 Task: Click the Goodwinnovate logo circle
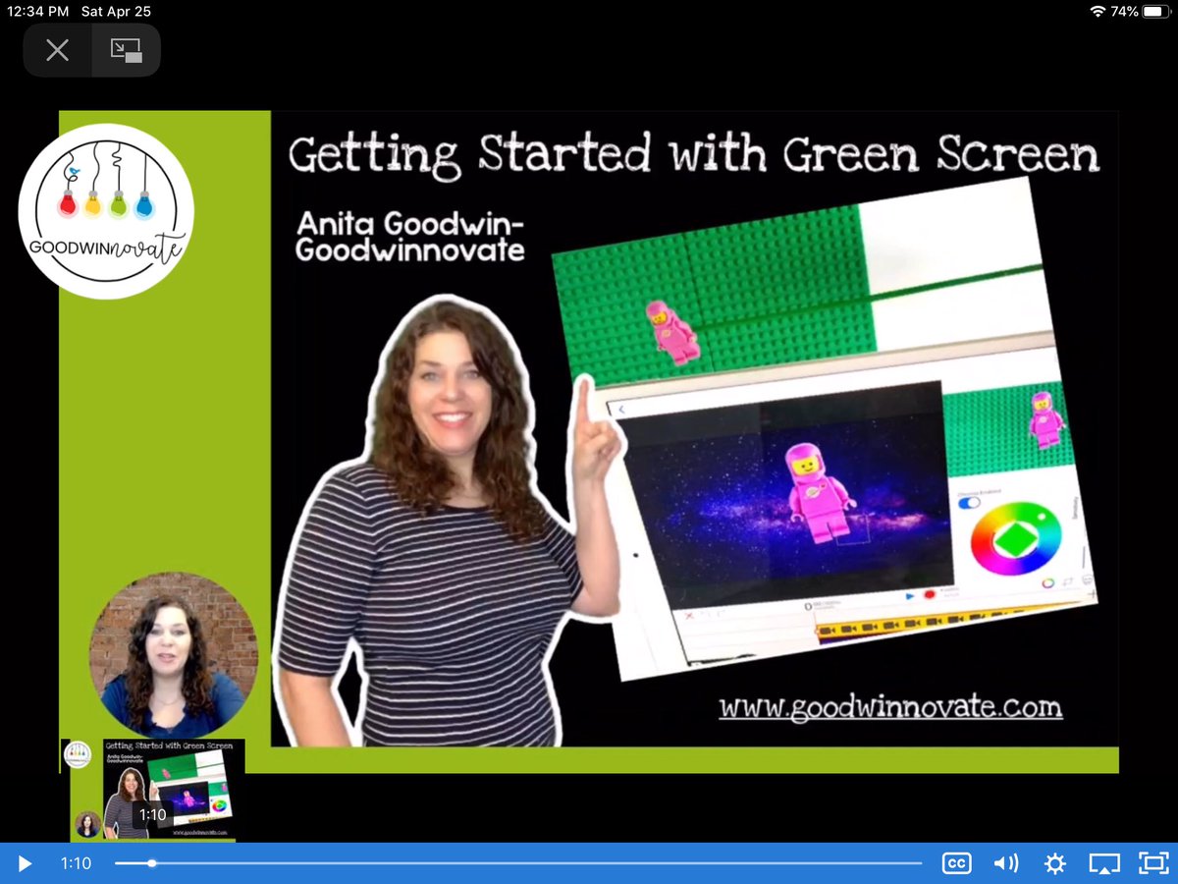coord(106,211)
